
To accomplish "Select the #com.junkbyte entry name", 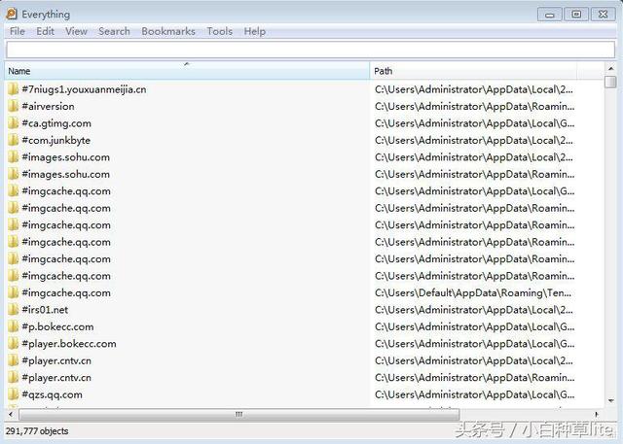I will [56, 140].
